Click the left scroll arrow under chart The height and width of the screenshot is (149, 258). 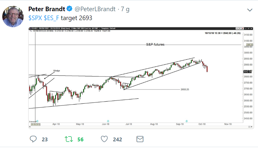click(x=30, y=127)
